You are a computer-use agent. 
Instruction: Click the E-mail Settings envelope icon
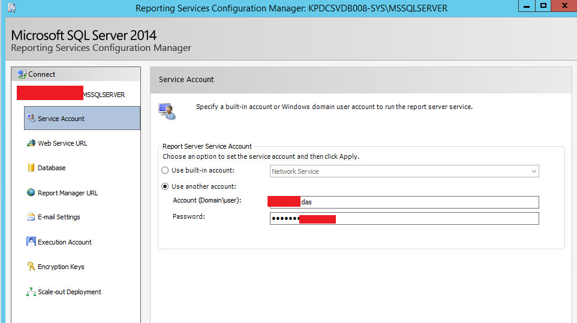coord(31,216)
